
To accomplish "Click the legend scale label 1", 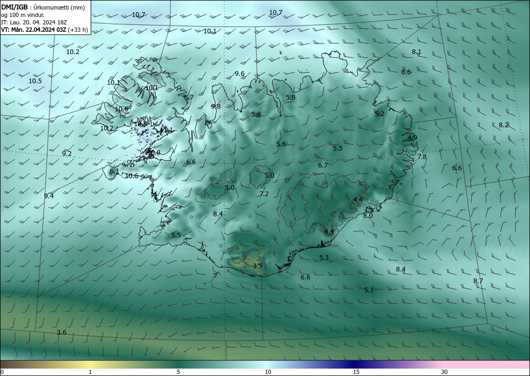I will coord(90,372).
